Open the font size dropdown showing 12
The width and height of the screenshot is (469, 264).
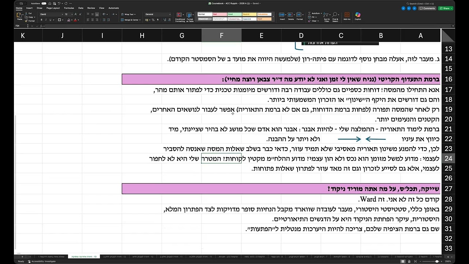[x=68, y=14]
